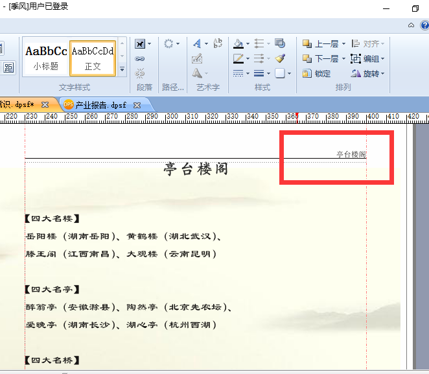
Task: Click the 【四大名亭】 heading
Action: 52,290
